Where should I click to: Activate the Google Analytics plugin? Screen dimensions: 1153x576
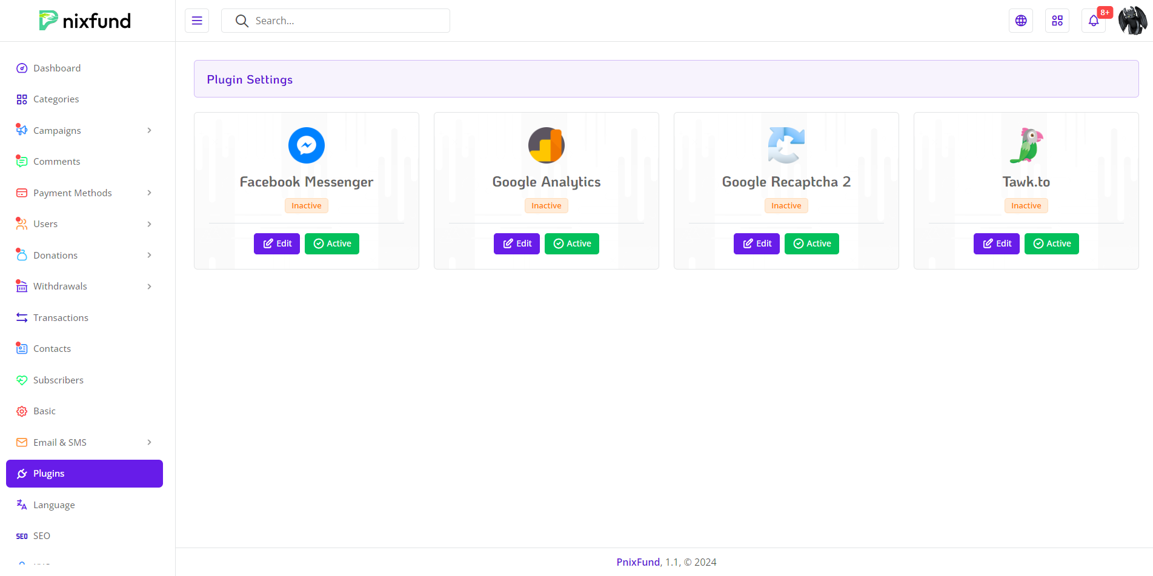tap(572, 243)
